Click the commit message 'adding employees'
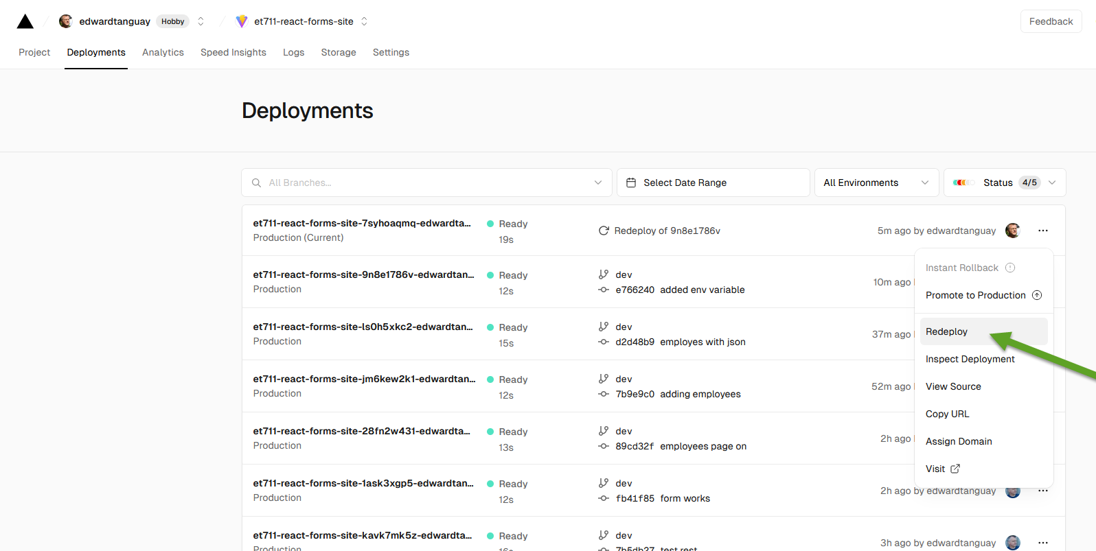Image resolution: width=1096 pixels, height=551 pixels. point(700,394)
